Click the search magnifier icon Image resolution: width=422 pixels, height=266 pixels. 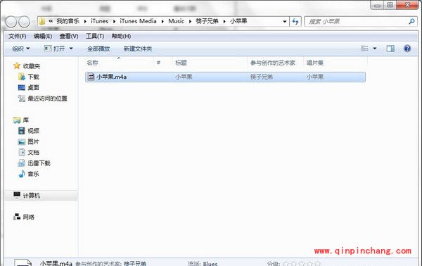click(411, 21)
